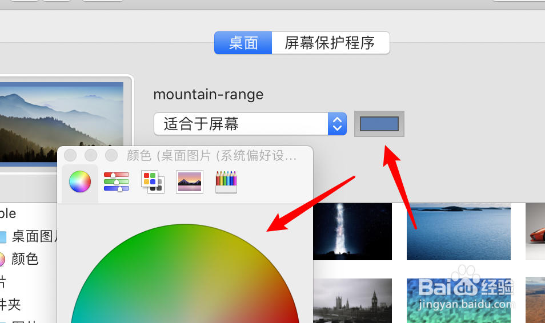Image resolution: width=545 pixels, height=323 pixels.
Task: Choose the orange desert wallpaper thumbnail
Action: (535, 300)
